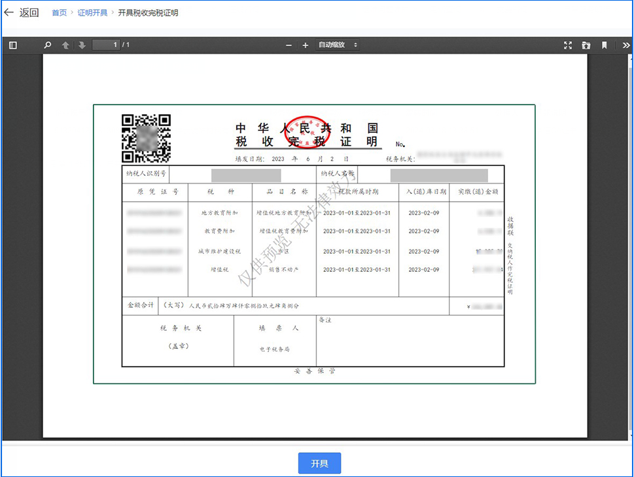Viewport: 634px width, 477px height.
Task: Click the red seal stamp on the title
Action: point(308,131)
